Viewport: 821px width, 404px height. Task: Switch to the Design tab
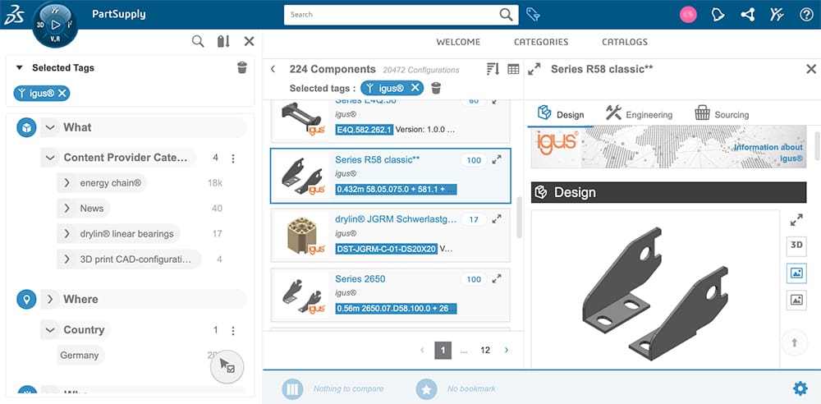(561, 113)
